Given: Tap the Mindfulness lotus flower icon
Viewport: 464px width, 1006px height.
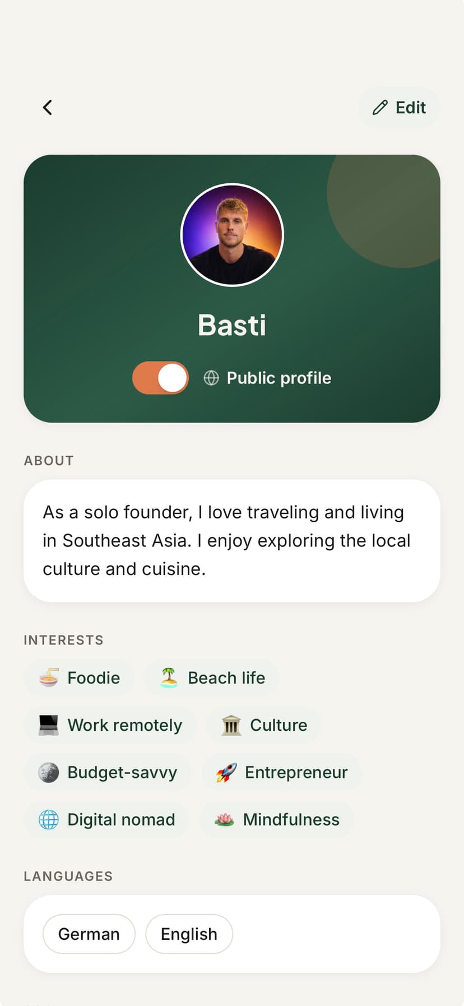Looking at the screenshot, I should pos(224,819).
